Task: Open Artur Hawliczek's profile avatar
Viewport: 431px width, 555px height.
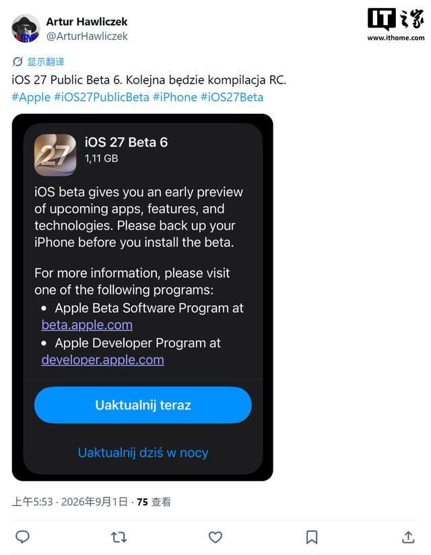Action: 26,28
